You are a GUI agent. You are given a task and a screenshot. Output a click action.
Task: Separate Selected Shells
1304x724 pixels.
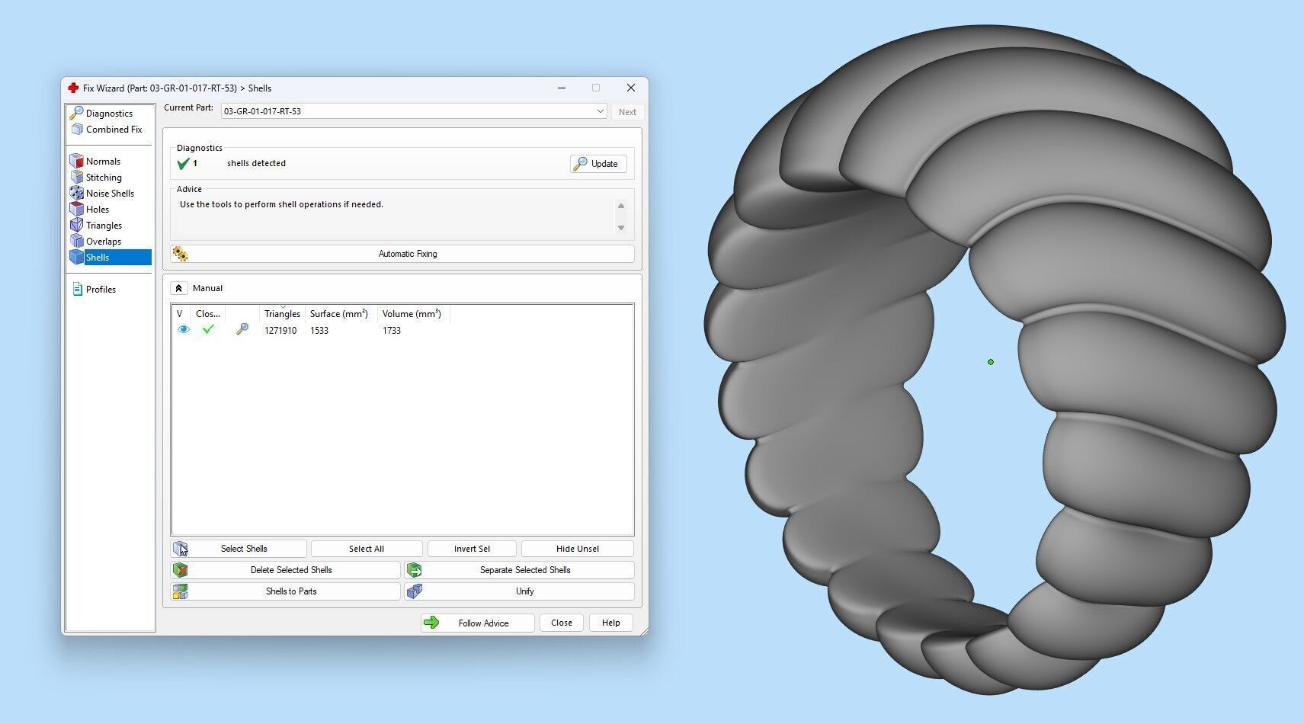point(520,570)
